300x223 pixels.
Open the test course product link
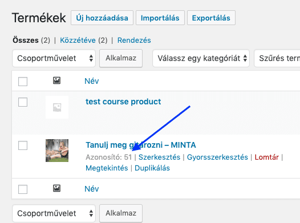(123, 102)
